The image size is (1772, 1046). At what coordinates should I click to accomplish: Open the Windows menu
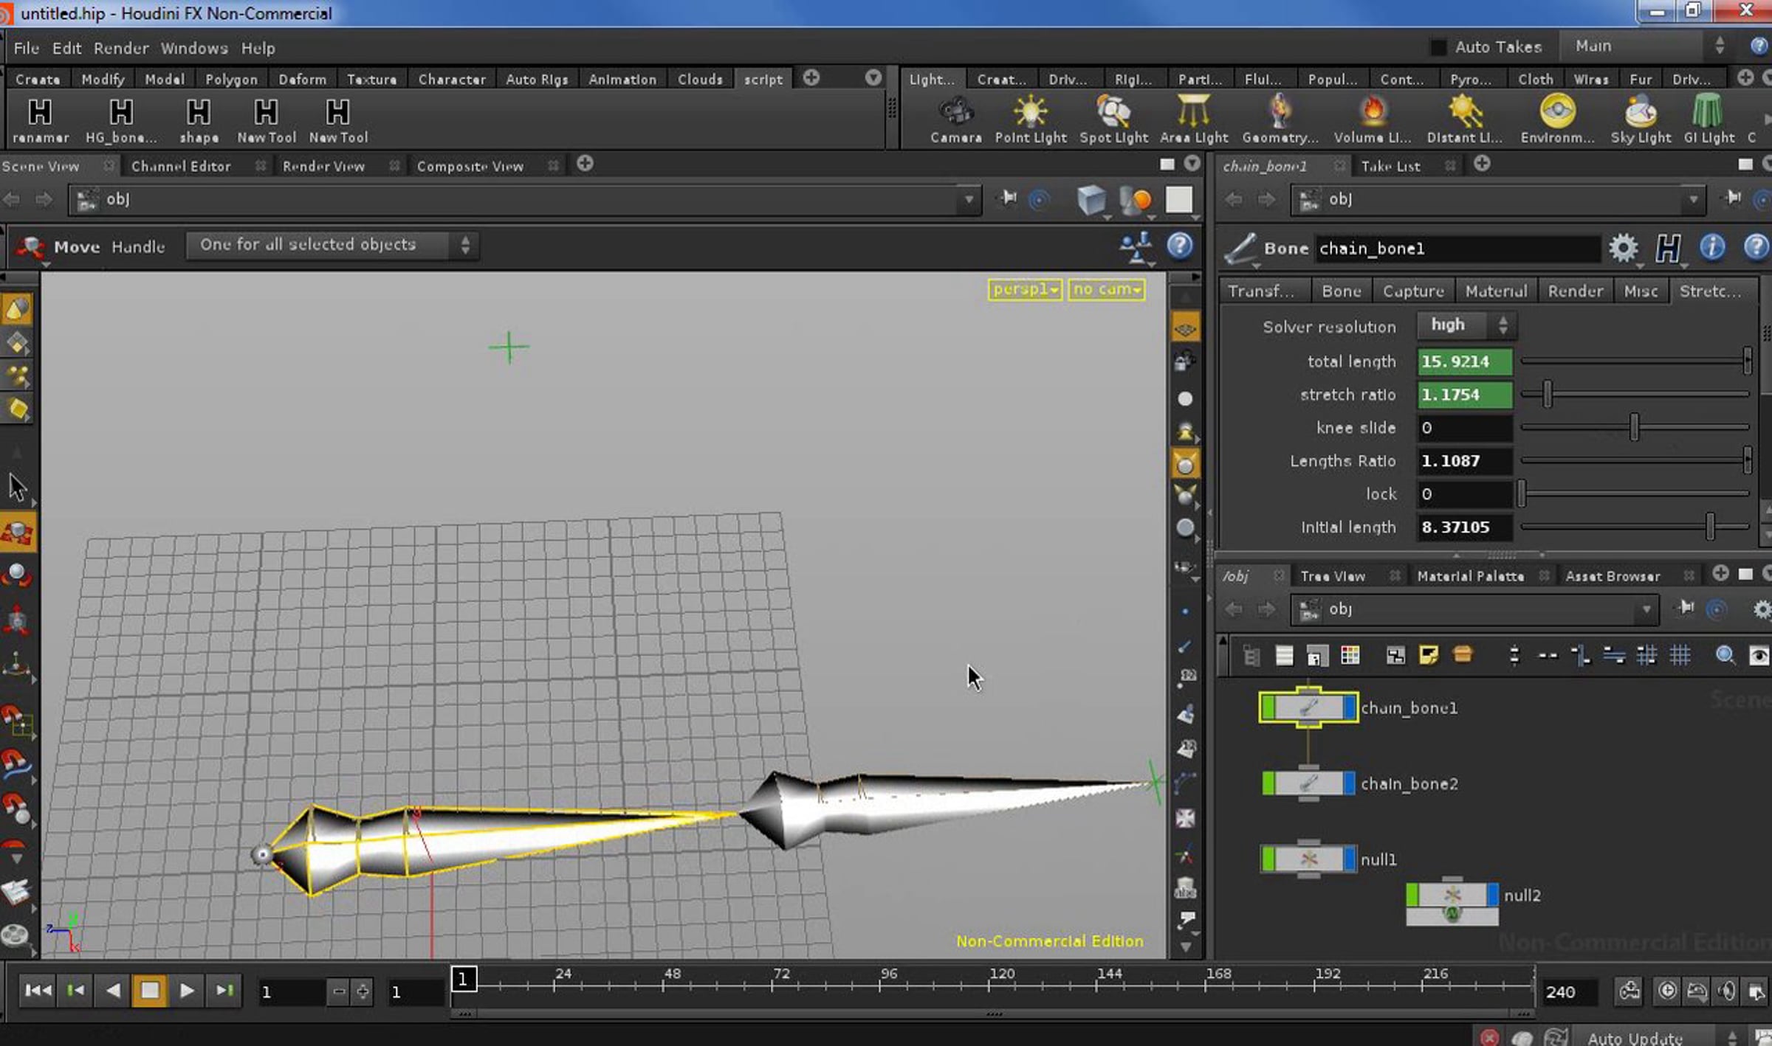tap(194, 48)
